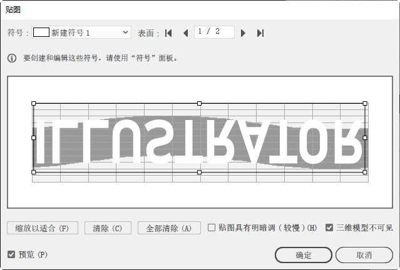Click the info icon beside the hint
Viewport: 400px width, 270px height.
[12, 58]
